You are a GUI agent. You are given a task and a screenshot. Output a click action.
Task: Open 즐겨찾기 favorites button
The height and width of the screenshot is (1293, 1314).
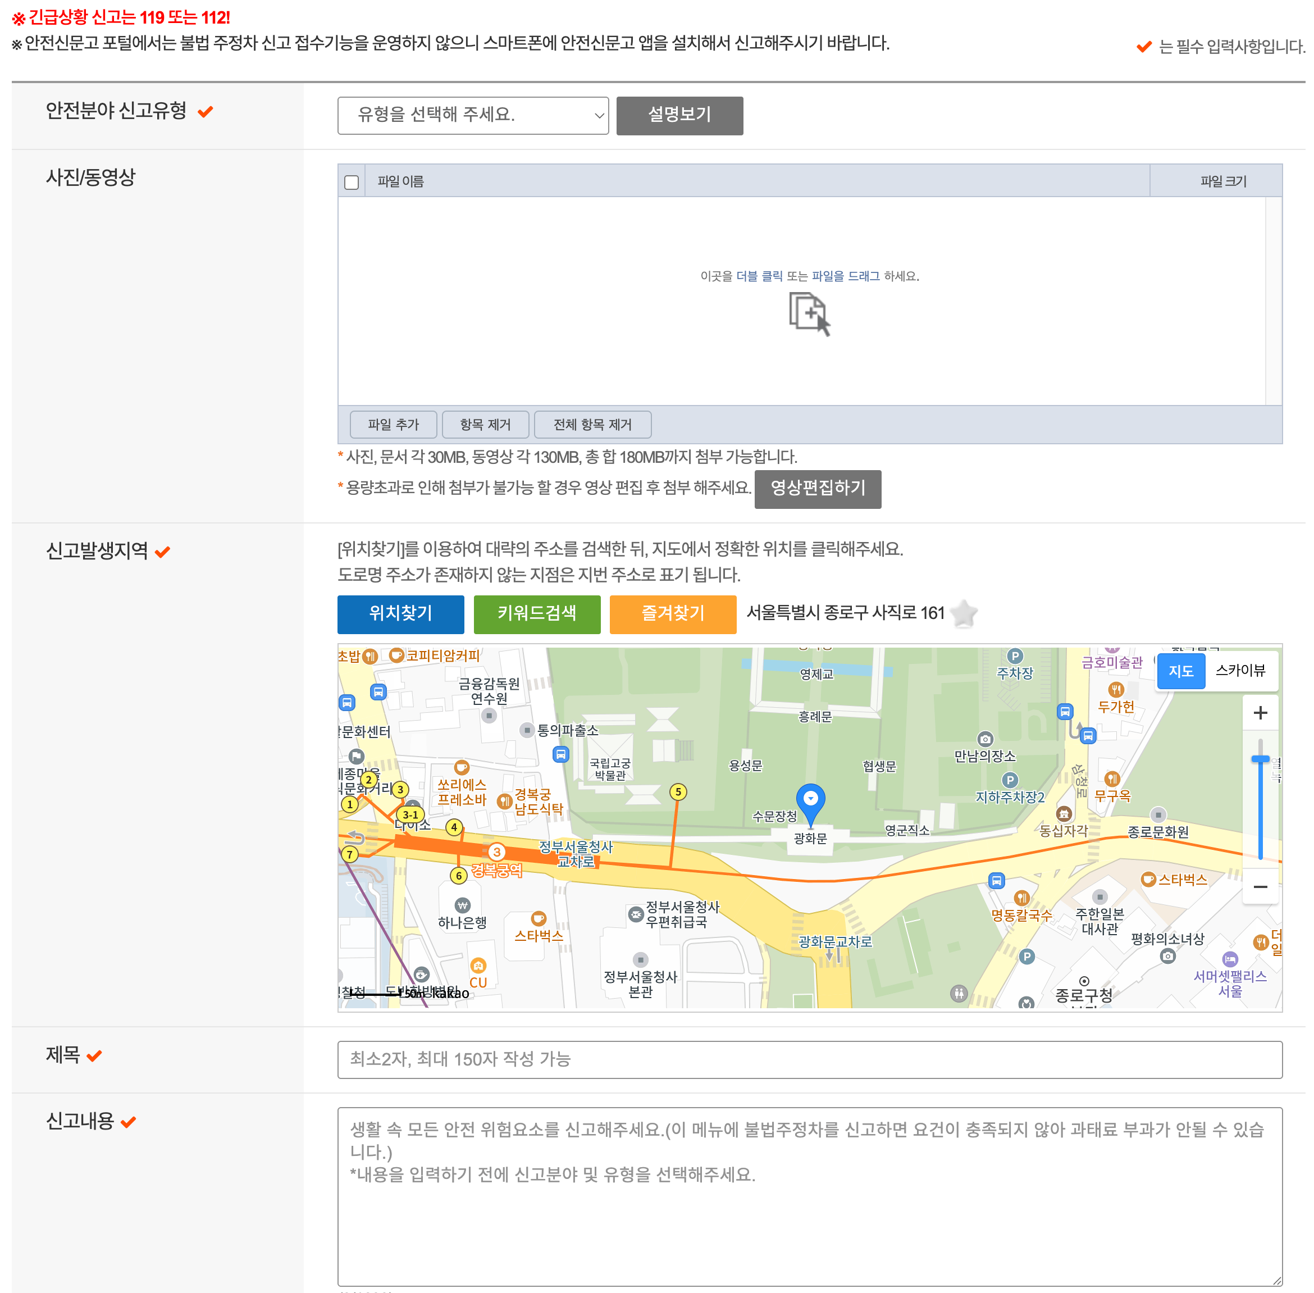[672, 614]
